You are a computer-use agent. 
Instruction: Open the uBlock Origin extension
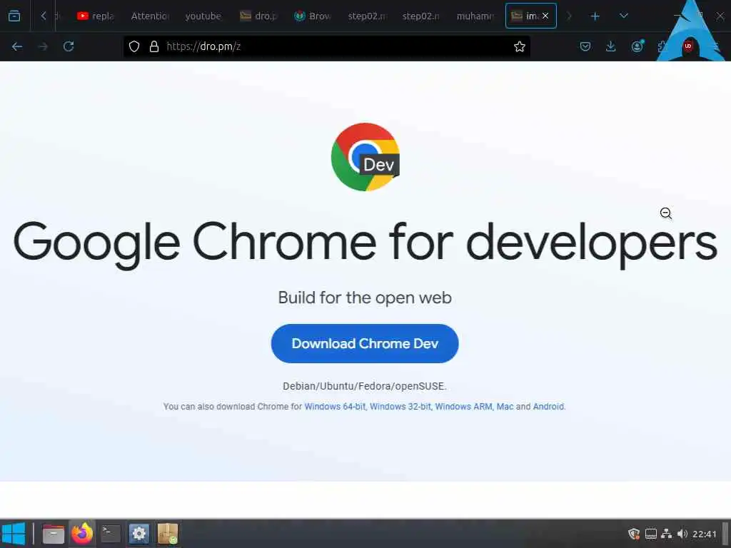(x=688, y=46)
